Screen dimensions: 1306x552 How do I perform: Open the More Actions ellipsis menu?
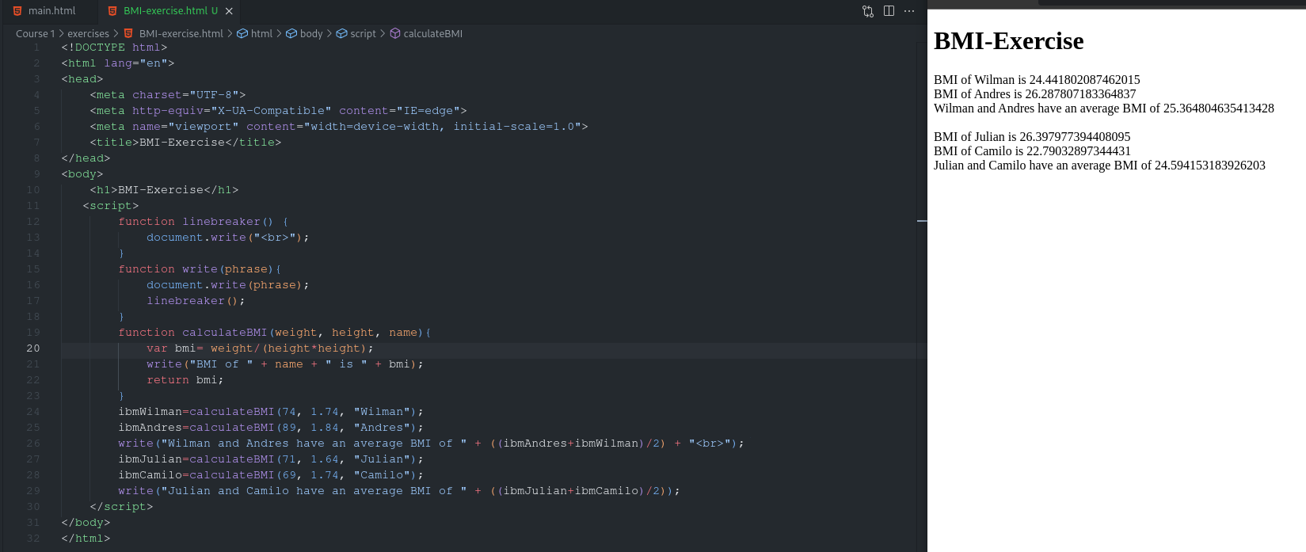909,11
